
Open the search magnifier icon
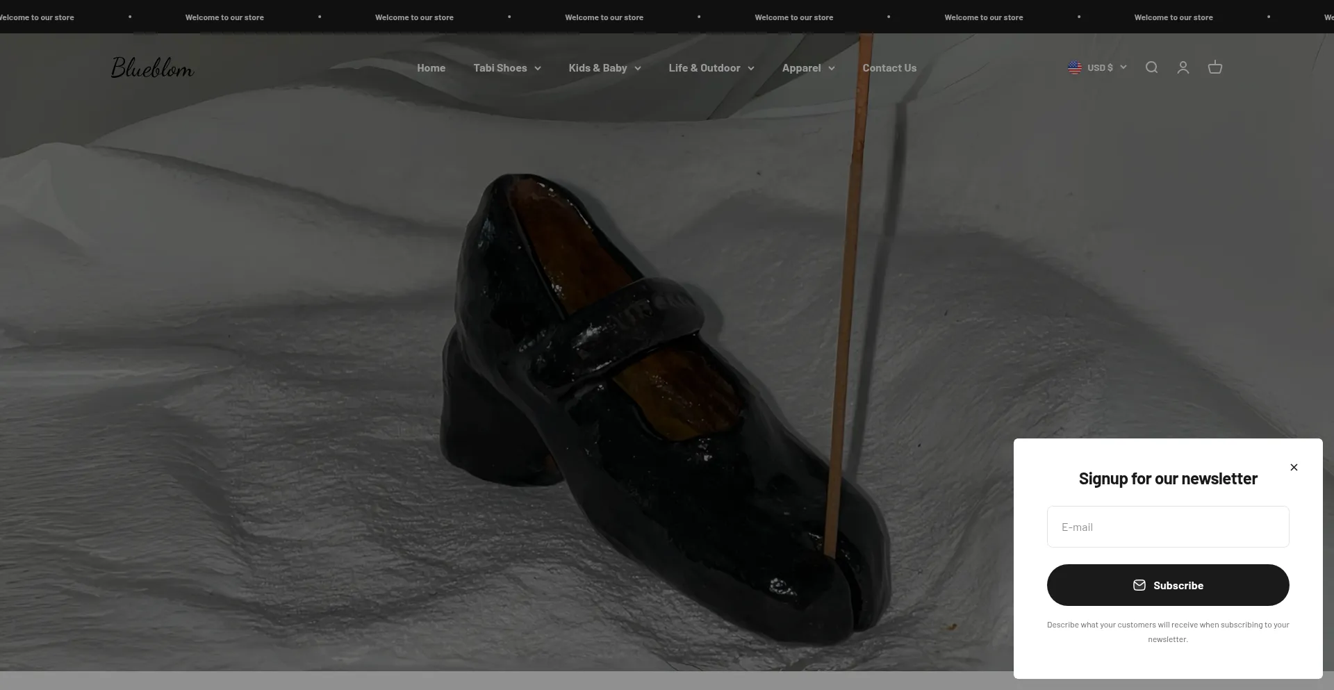(x=1151, y=67)
